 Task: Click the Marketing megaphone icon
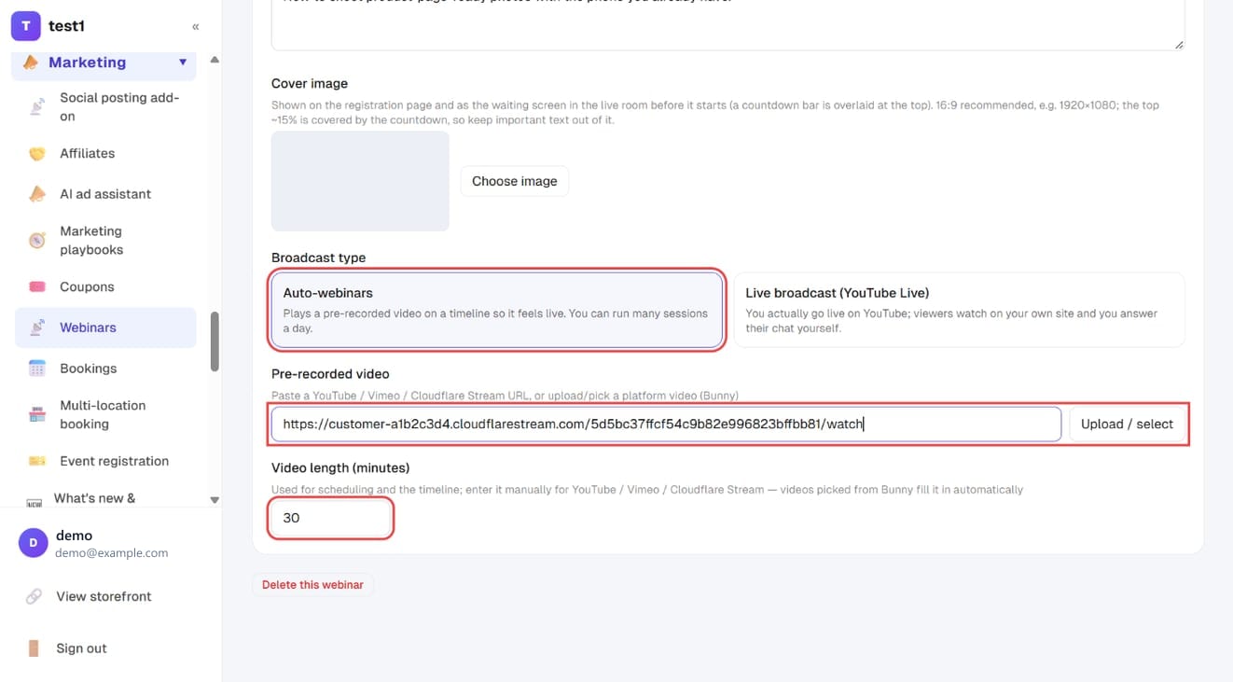tap(31, 63)
